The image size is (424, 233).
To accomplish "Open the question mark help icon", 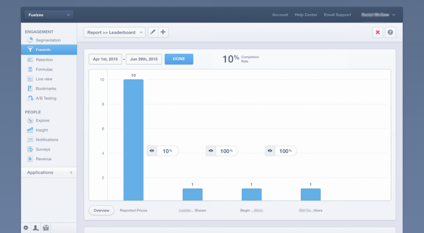I will pos(390,32).
